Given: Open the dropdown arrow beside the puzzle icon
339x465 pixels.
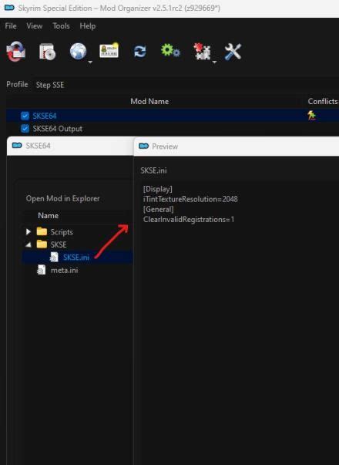Looking at the screenshot, I should click(214, 62).
